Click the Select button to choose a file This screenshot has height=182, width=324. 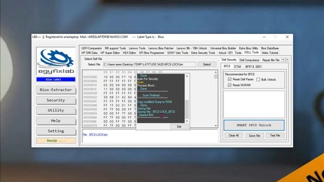point(207,64)
